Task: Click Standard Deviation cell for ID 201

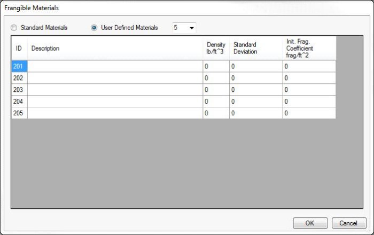Action: pos(256,66)
